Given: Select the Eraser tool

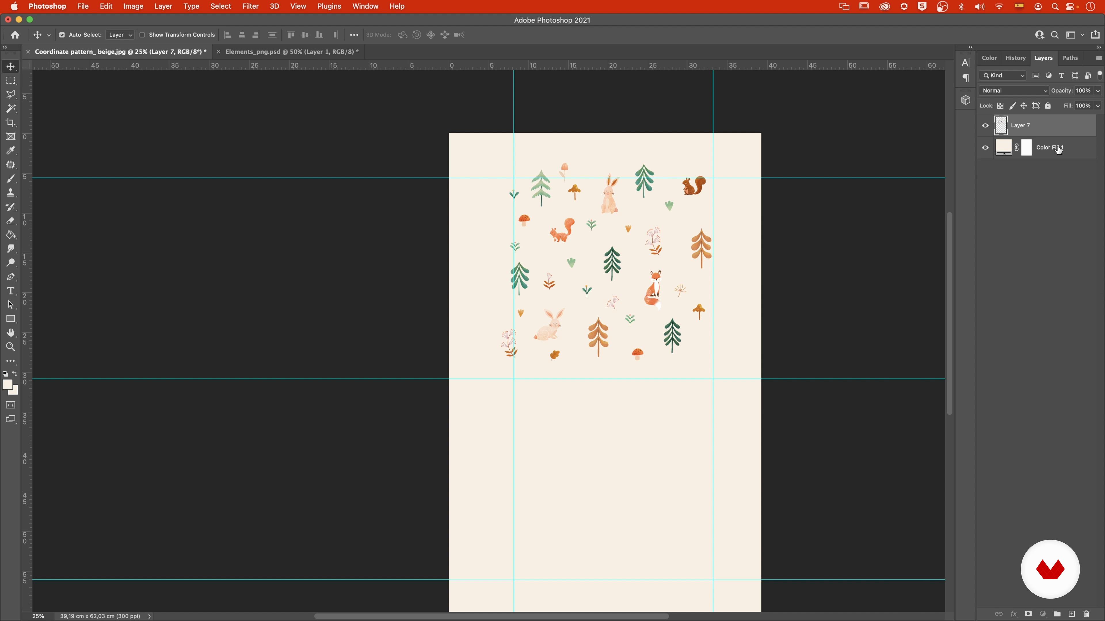Looking at the screenshot, I should (11, 221).
